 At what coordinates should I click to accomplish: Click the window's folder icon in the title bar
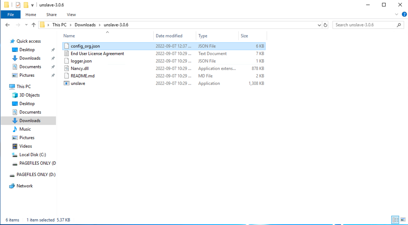(x=6, y=5)
